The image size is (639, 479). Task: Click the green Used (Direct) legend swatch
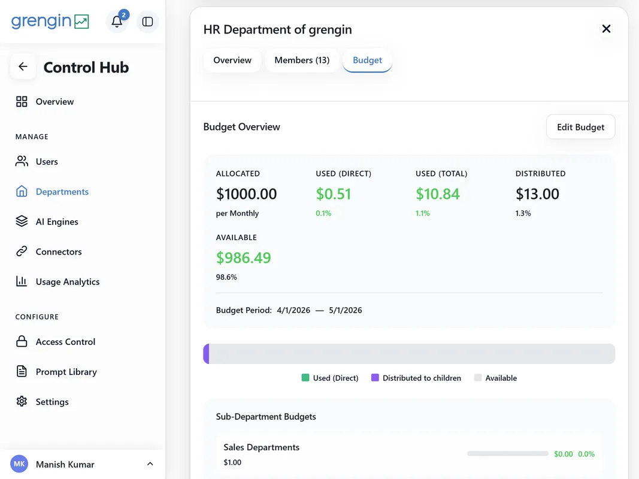pyautogui.click(x=305, y=378)
